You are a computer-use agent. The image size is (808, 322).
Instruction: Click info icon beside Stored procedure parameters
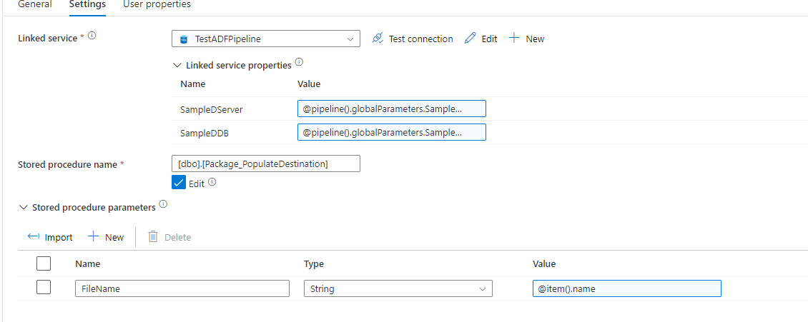click(x=163, y=205)
